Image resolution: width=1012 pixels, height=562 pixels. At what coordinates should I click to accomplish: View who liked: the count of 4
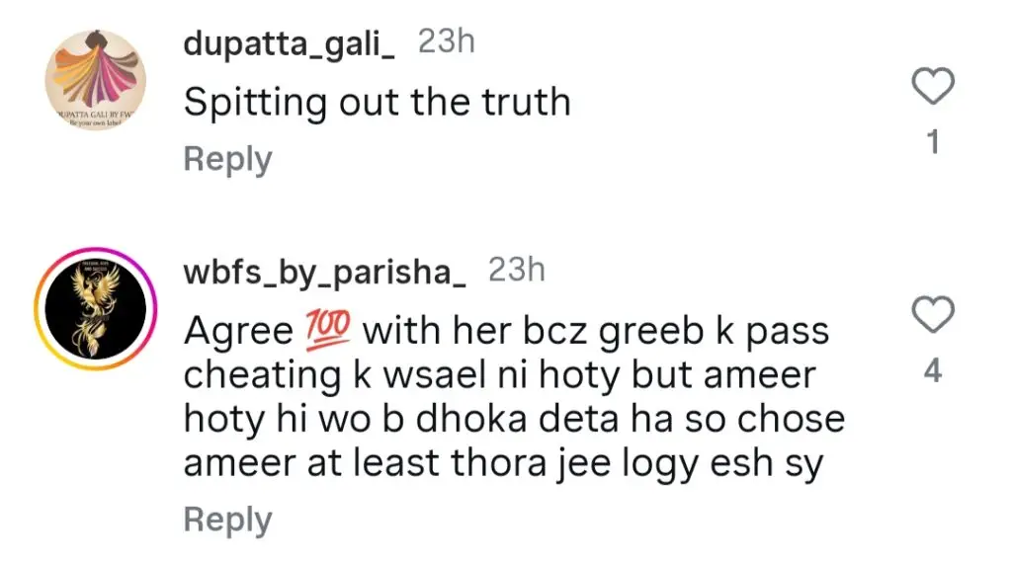point(933,371)
